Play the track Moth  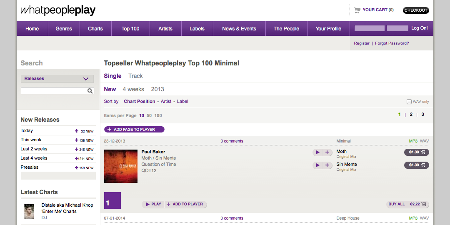point(317,152)
